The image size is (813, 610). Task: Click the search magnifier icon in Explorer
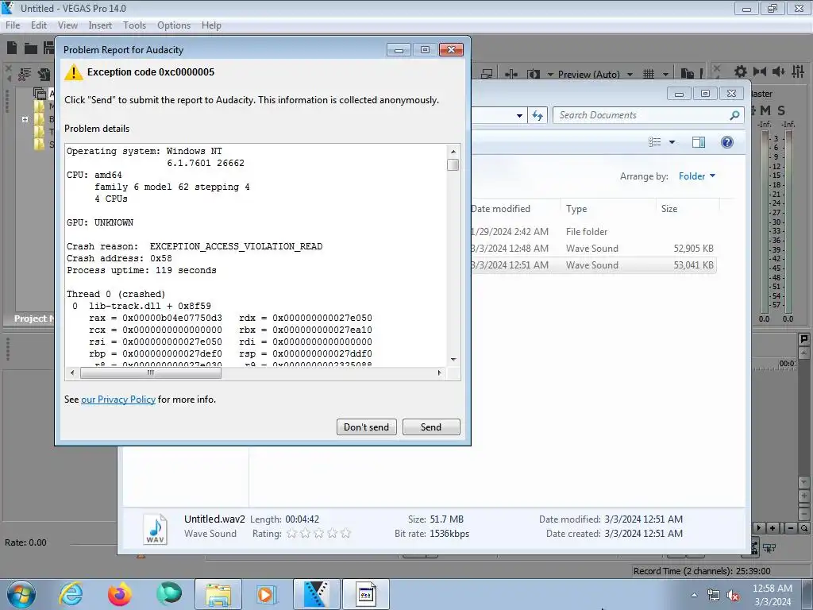(734, 115)
